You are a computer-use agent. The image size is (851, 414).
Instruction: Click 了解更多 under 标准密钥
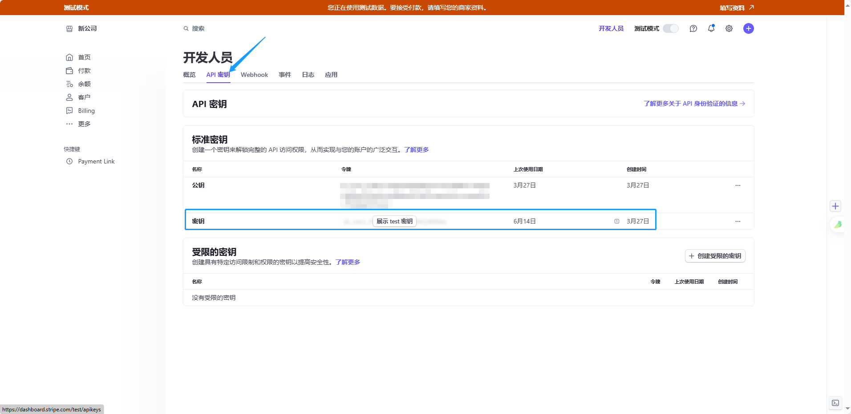coord(417,150)
